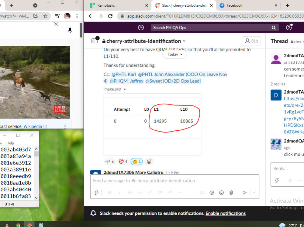Viewport: 304px width, 227px height.
Task: Click notification bell icon in banner
Action: click(93, 213)
